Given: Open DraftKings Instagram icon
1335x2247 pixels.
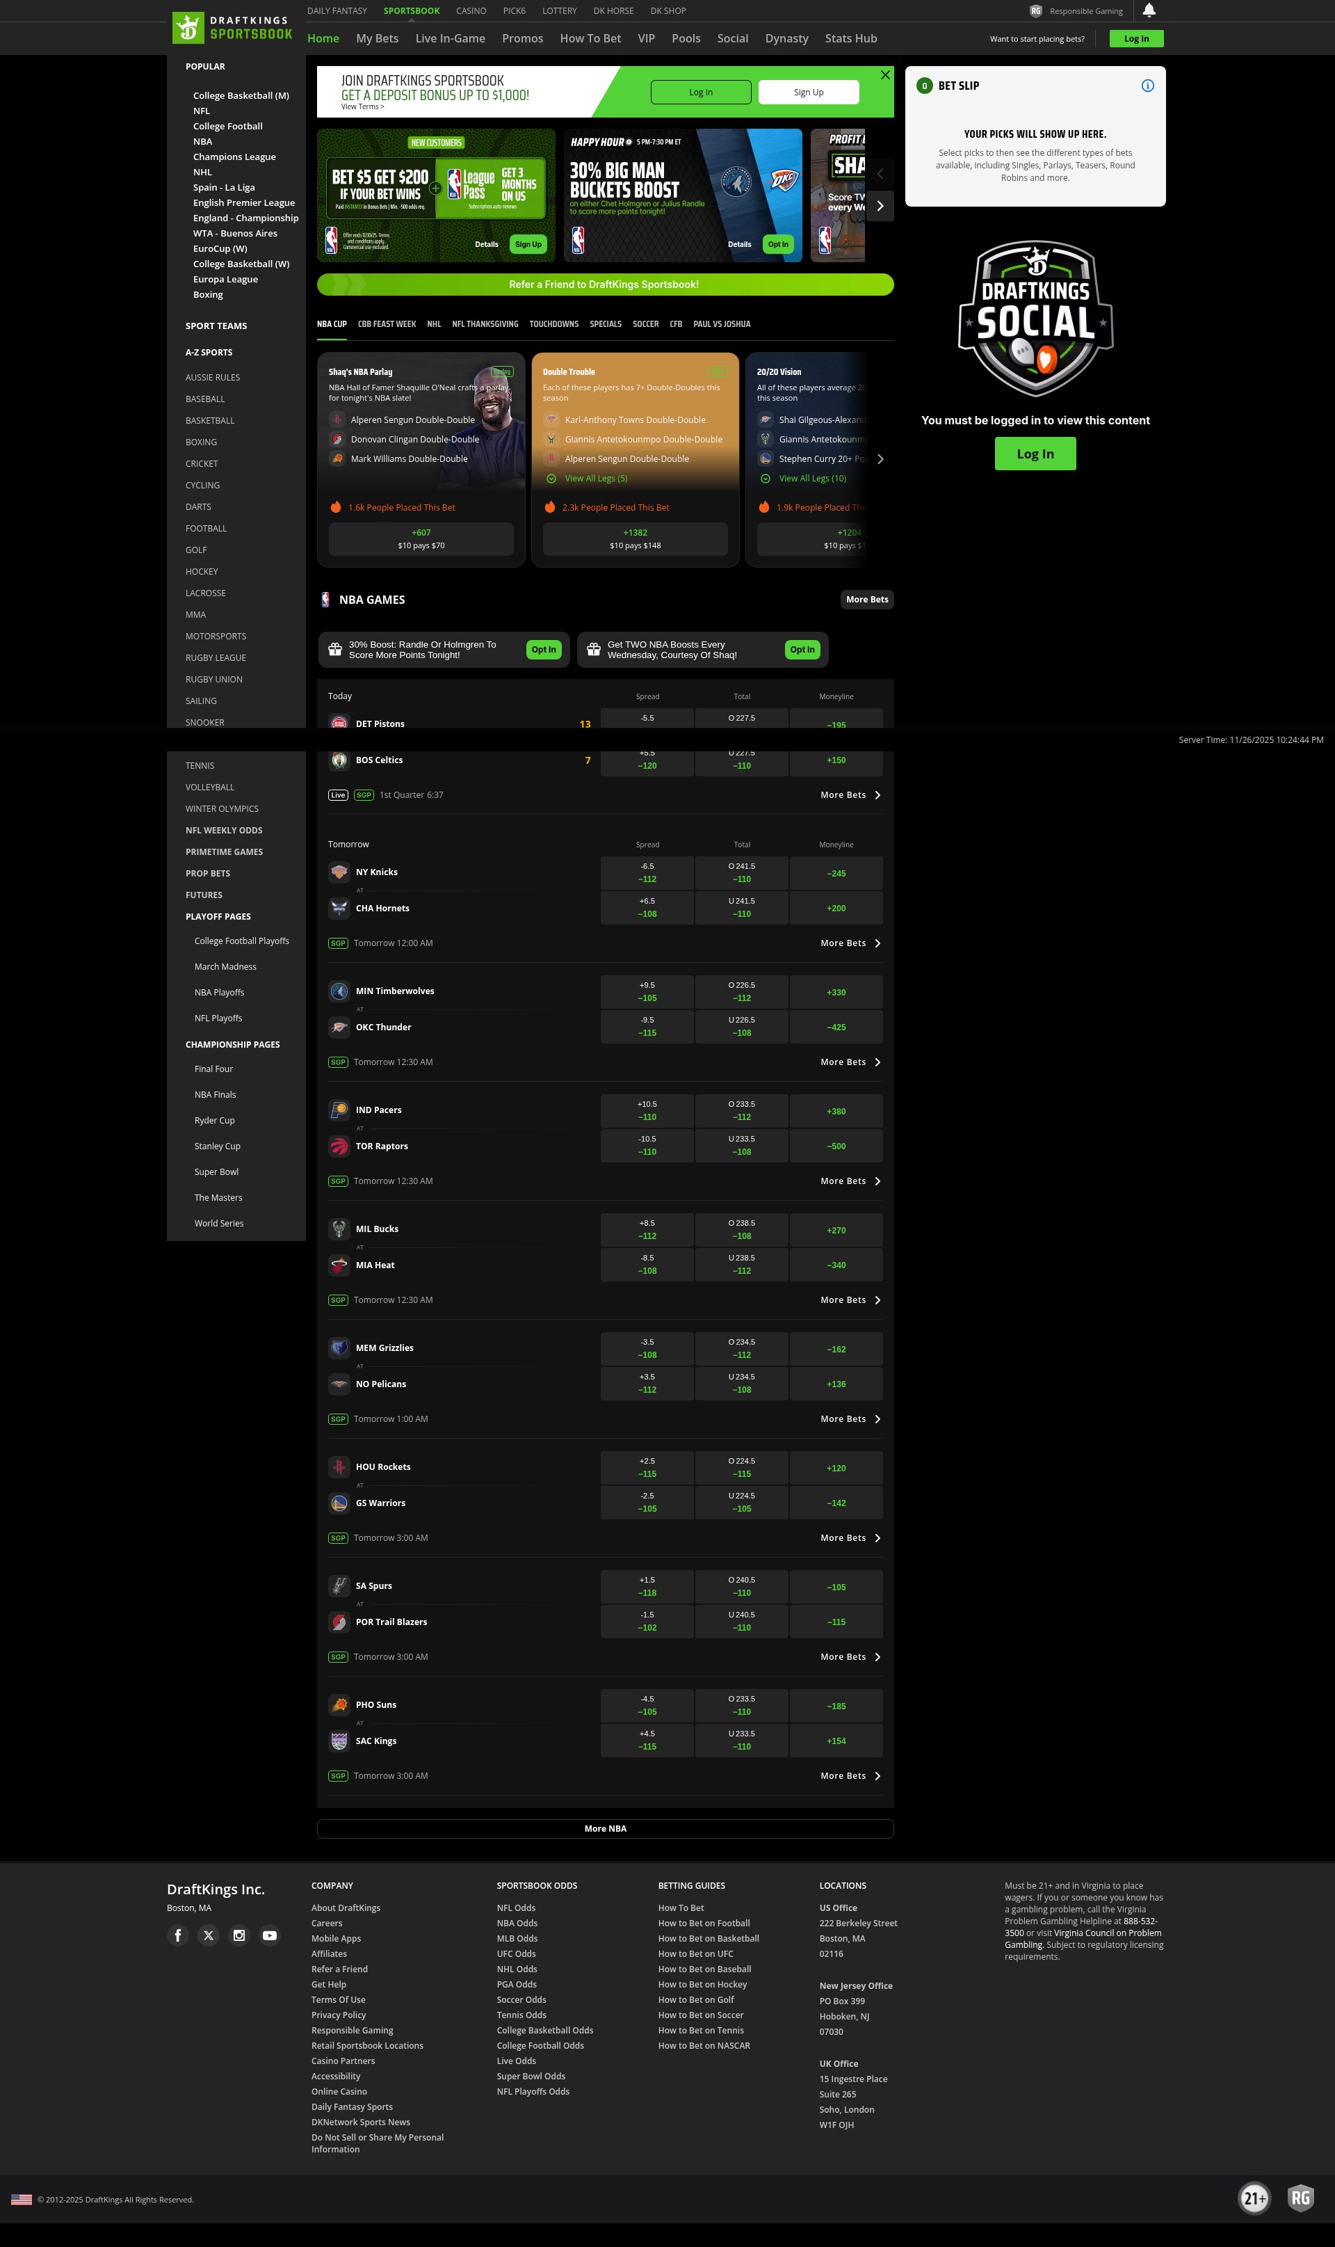Looking at the screenshot, I should coord(239,1935).
